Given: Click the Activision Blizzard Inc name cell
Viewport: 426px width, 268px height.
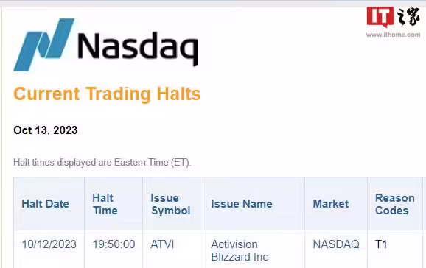Looking at the screenshot, I should [240, 250].
